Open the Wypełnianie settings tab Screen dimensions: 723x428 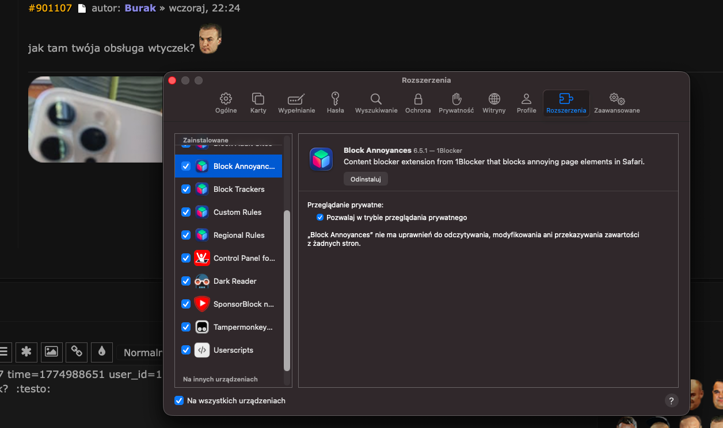click(x=296, y=103)
